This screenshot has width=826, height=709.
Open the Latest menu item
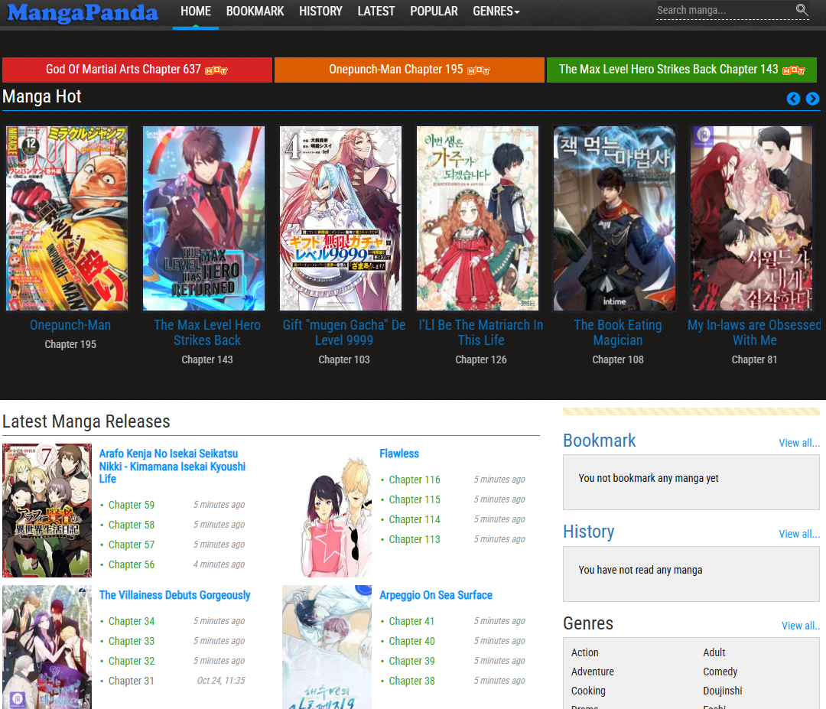coord(376,11)
